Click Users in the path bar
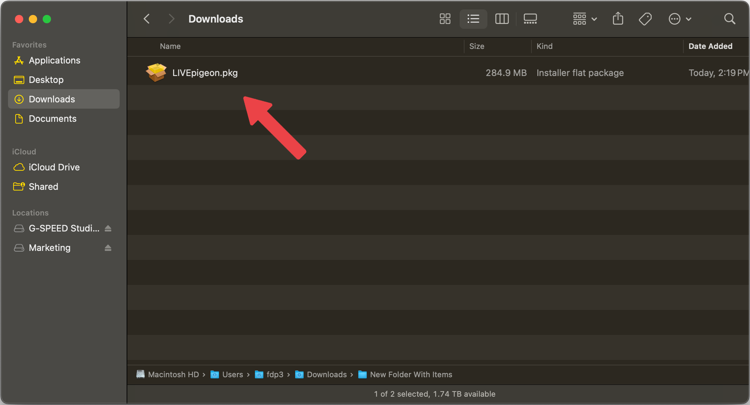 pyautogui.click(x=232, y=374)
